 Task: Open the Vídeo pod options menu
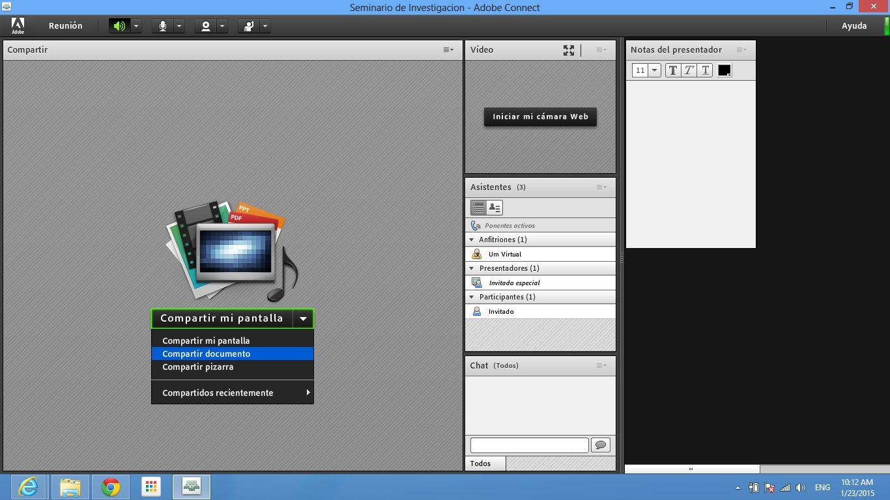click(x=601, y=49)
